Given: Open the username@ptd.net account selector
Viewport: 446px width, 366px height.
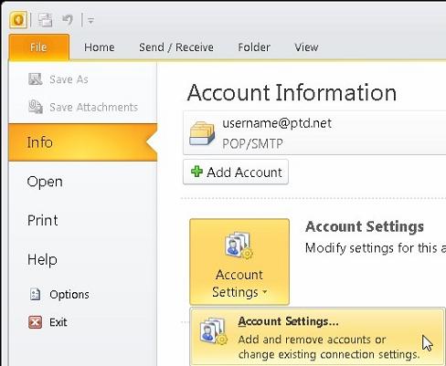Looking at the screenshot, I should (314, 133).
